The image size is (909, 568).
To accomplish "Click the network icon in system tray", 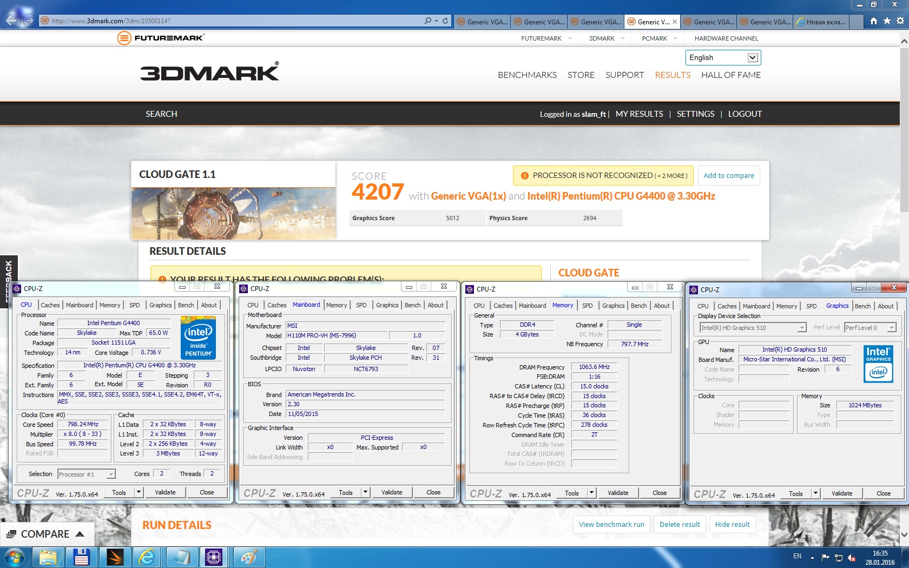I will 839,557.
